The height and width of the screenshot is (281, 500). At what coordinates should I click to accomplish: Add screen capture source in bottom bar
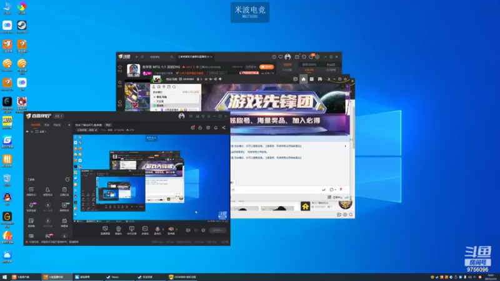point(105,230)
